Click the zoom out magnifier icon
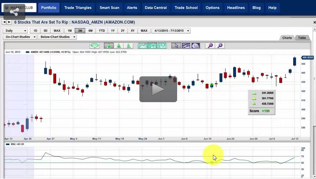 tap(220, 46)
